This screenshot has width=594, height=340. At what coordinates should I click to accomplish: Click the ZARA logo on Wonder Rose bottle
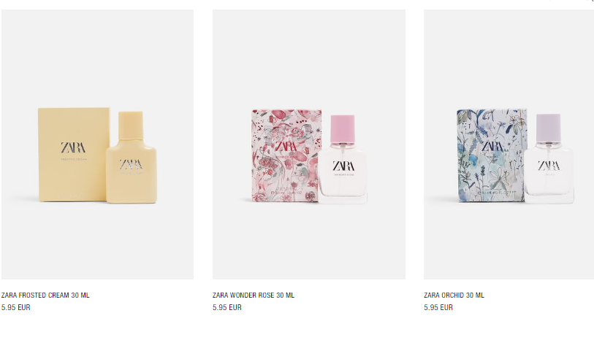tap(344, 166)
